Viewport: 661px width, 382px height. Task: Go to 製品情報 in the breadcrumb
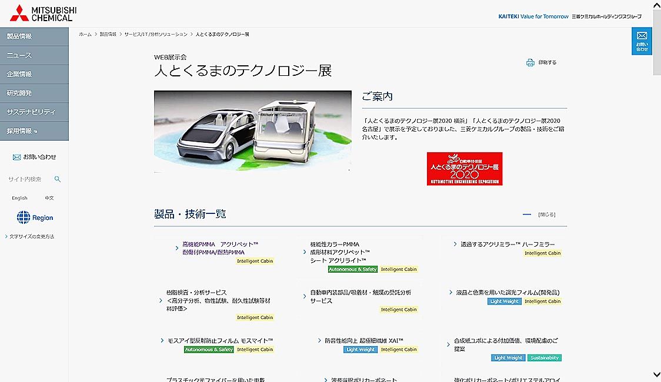pyautogui.click(x=108, y=35)
